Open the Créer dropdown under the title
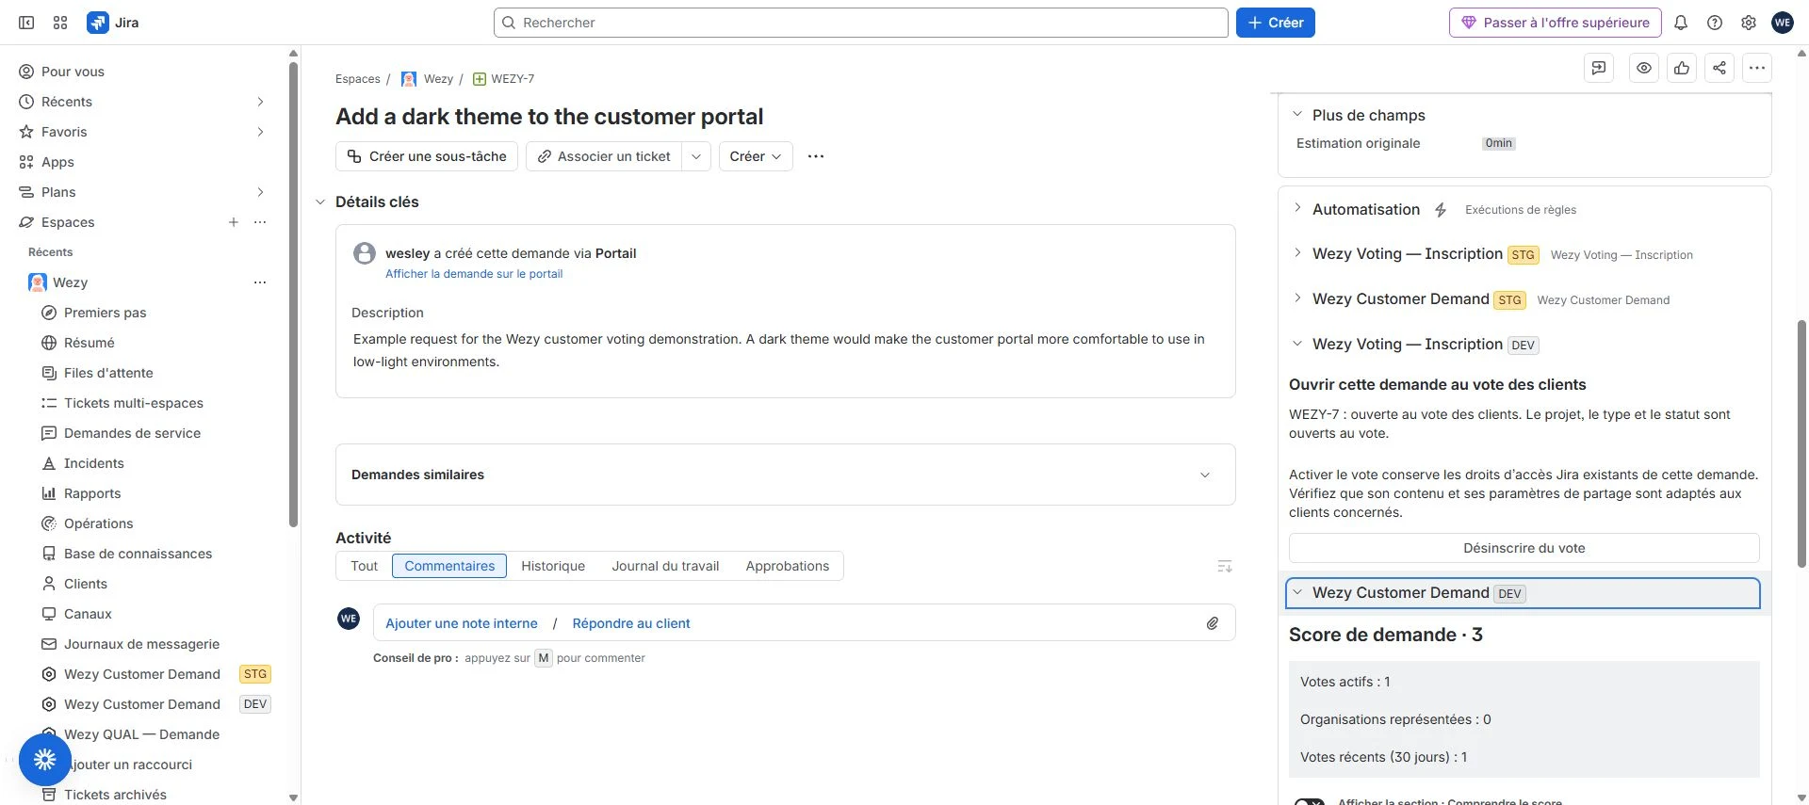This screenshot has width=1809, height=805. click(x=756, y=156)
